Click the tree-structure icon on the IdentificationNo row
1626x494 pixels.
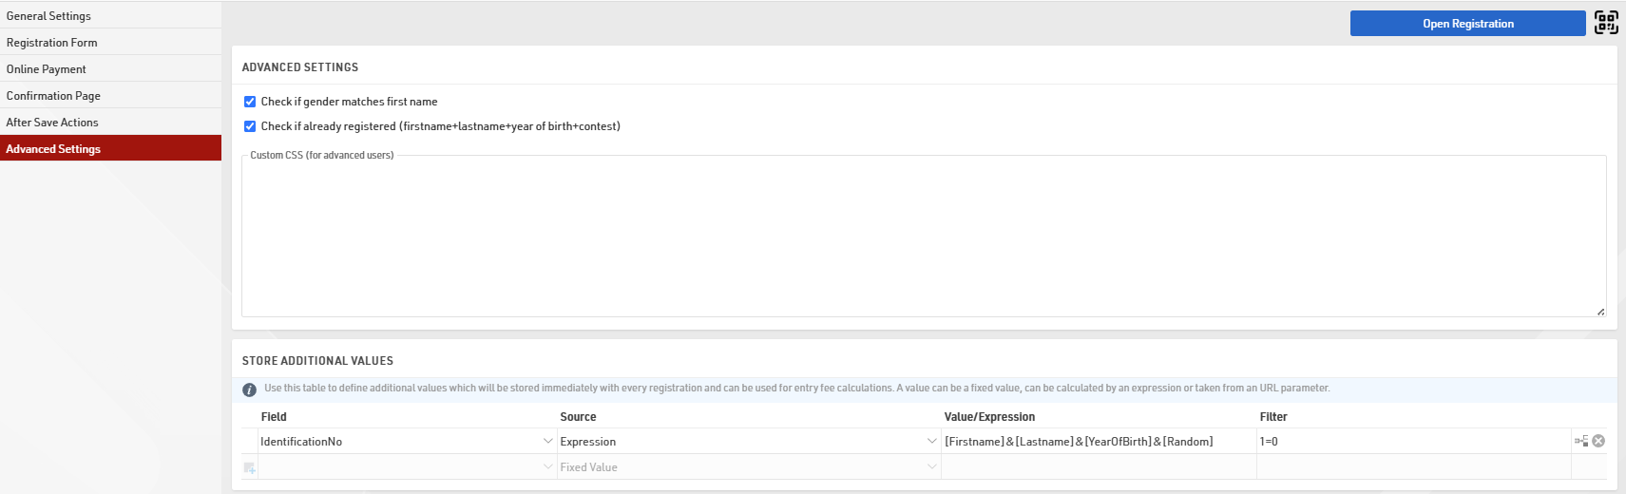(1581, 441)
